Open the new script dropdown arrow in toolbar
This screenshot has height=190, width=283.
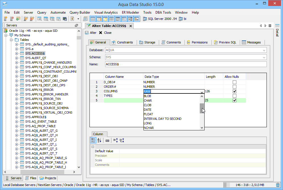click(78, 19)
